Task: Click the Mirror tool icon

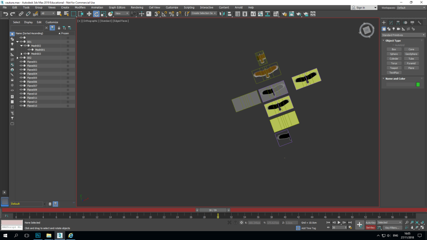Action: pyautogui.click(x=222, y=14)
